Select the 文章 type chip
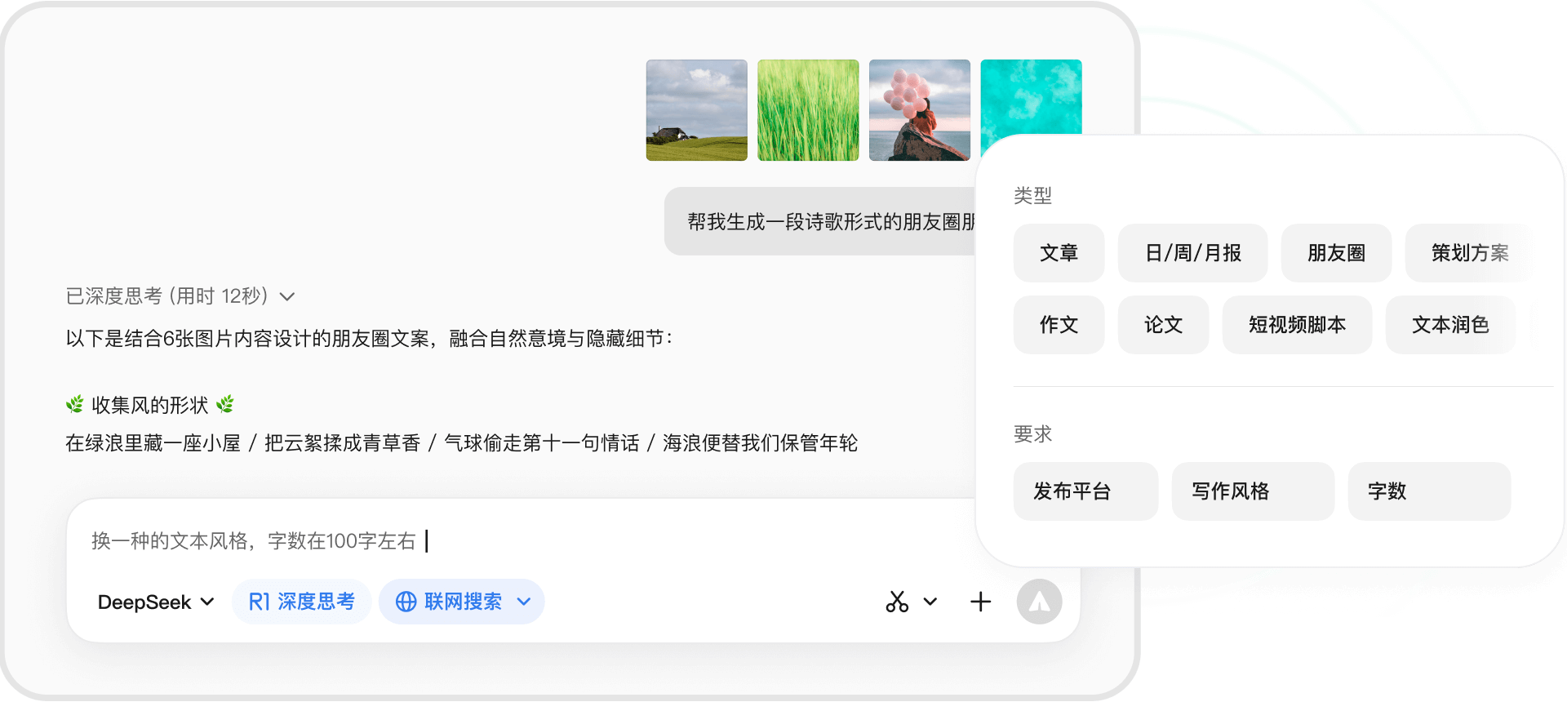The width and height of the screenshot is (1567, 702). point(1059,253)
